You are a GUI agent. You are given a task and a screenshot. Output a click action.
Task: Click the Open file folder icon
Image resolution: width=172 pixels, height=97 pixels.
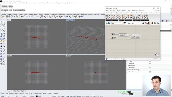pos(4,16)
